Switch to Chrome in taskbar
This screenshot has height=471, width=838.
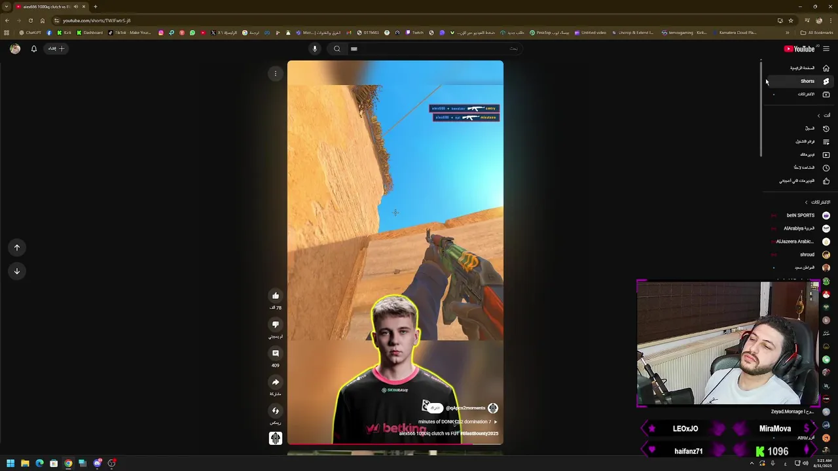point(68,463)
